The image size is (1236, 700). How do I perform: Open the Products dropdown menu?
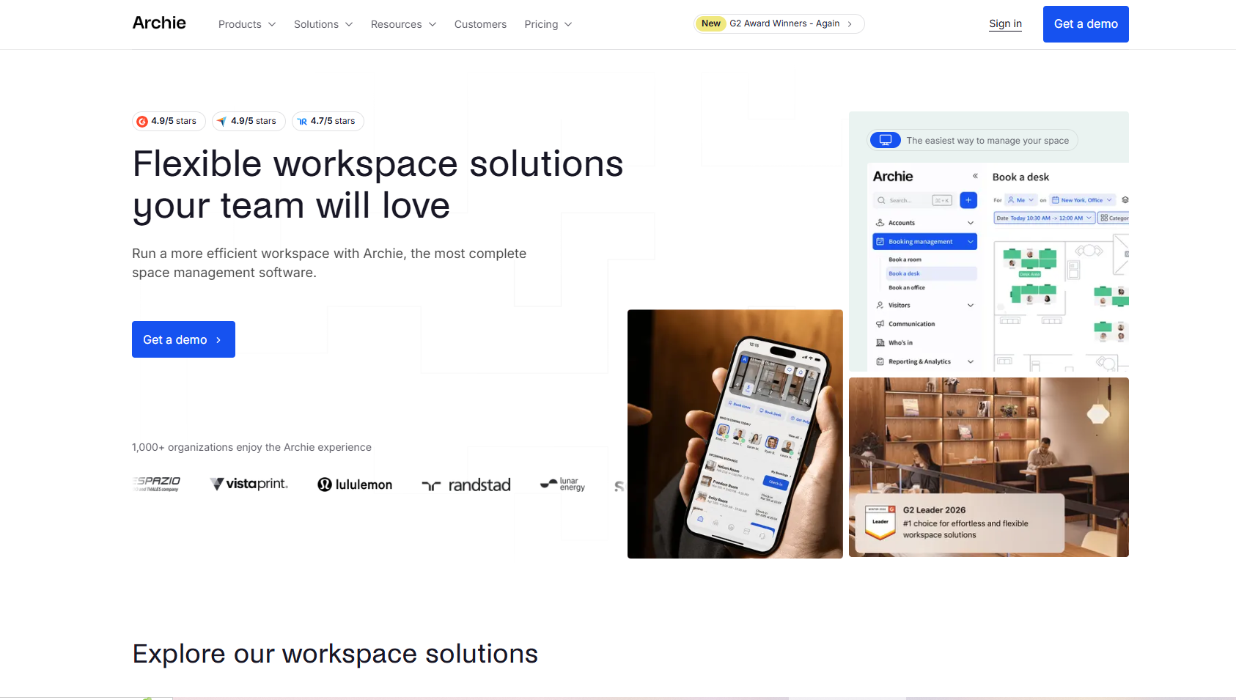click(247, 24)
